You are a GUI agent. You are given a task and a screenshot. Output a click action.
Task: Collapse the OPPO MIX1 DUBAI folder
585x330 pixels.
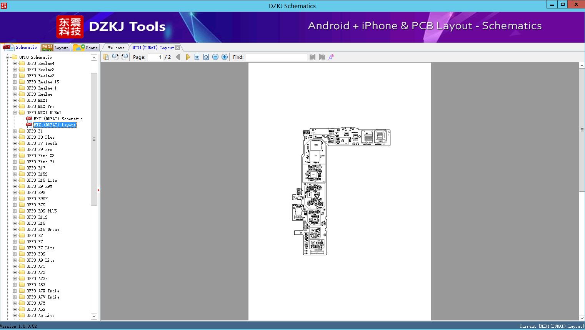(15, 113)
